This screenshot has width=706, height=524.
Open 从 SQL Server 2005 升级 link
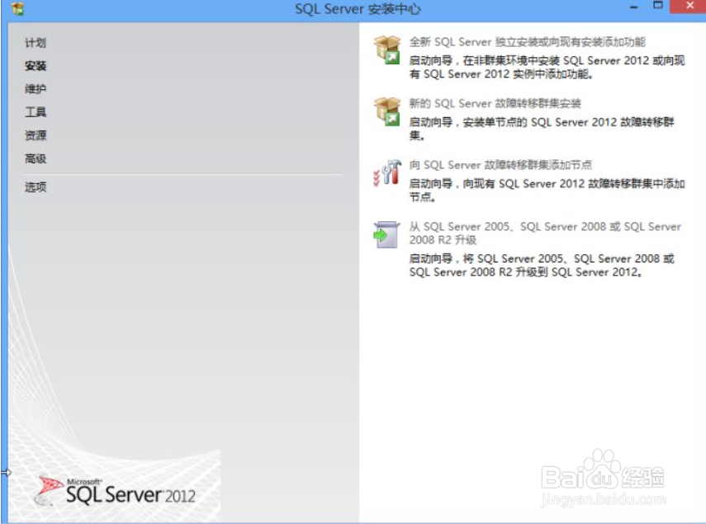pos(545,233)
